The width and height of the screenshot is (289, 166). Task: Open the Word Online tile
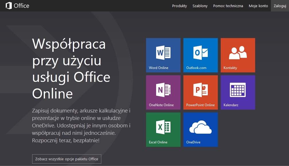pos(163,55)
